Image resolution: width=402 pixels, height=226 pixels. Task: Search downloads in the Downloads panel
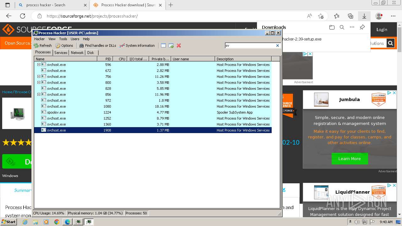342,27
